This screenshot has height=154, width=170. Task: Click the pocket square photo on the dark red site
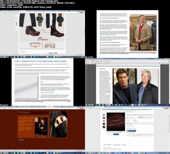coord(58,124)
